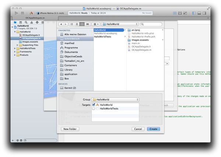Open the Group HalloWorld popup
The image size is (221, 157).
click(x=115, y=99)
